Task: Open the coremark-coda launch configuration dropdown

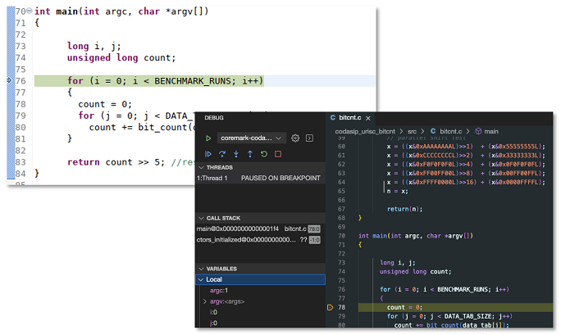Action: pyautogui.click(x=251, y=138)
